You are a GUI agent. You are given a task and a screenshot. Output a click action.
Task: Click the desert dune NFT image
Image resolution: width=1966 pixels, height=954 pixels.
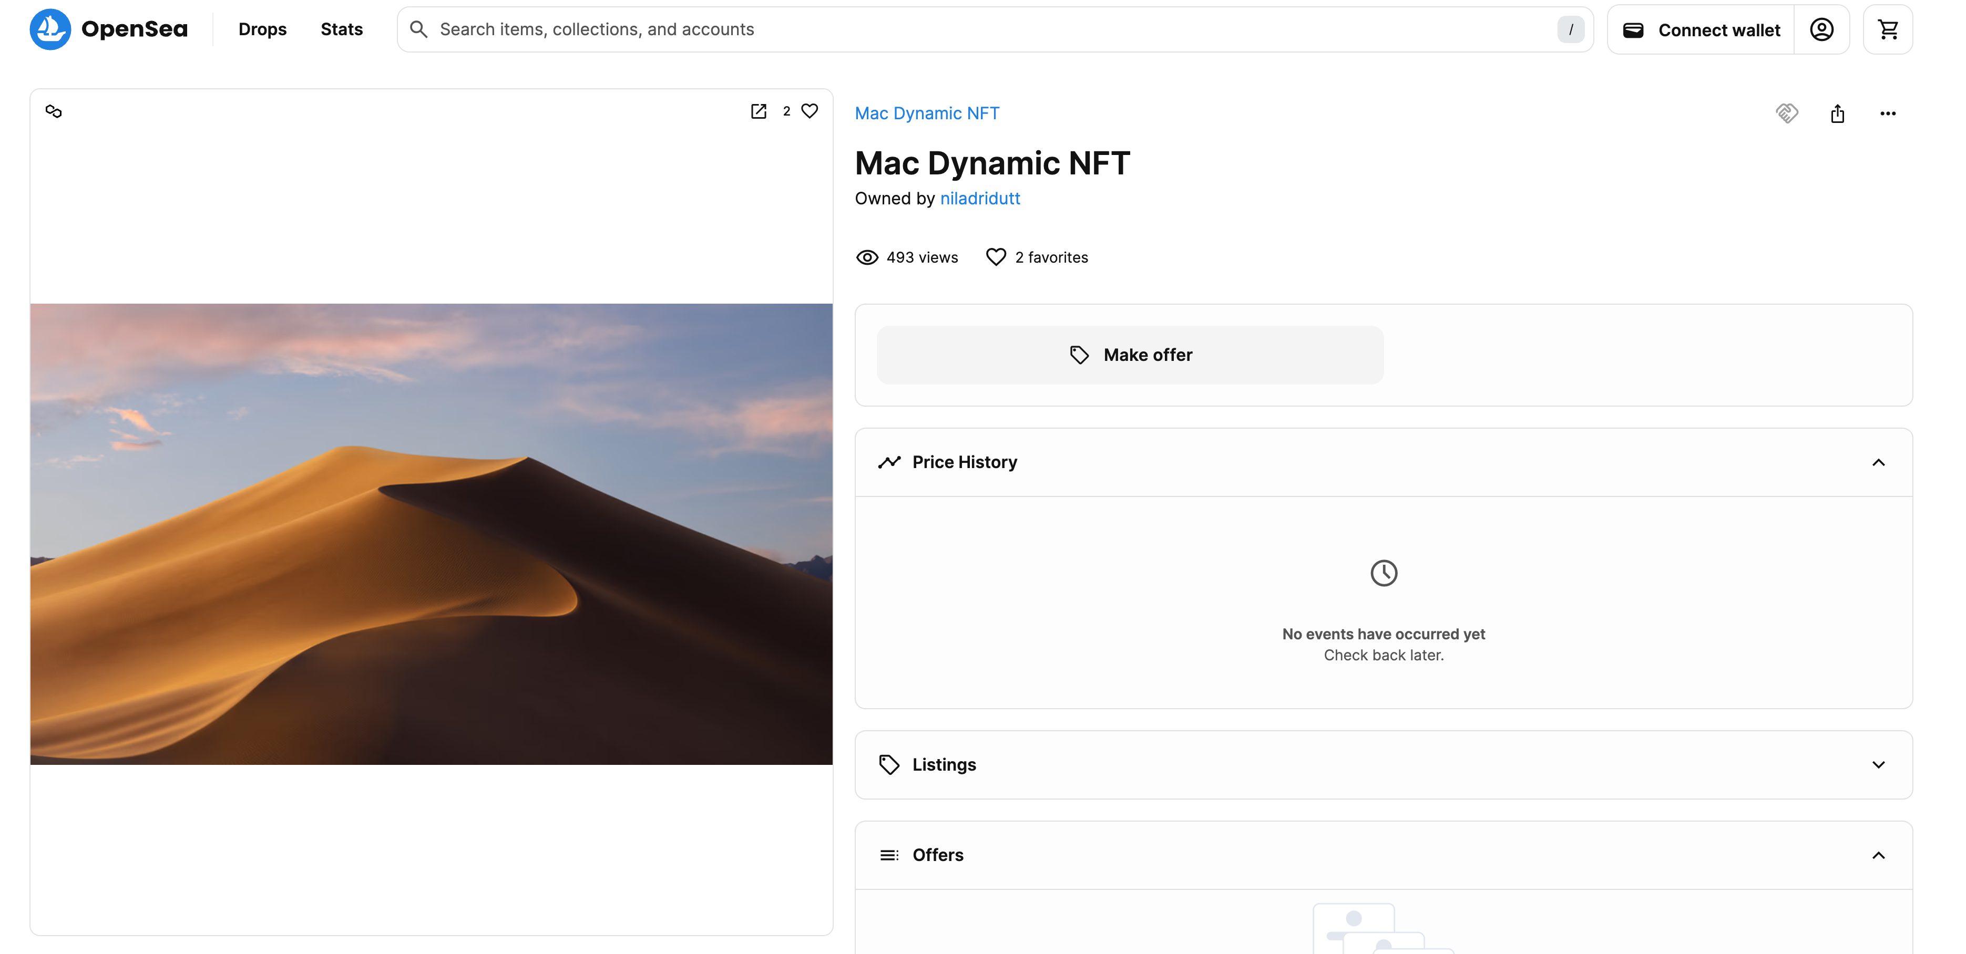coord(431,534)
